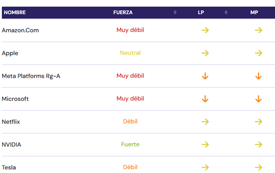Image resolution: width=275 pixels, height=173 pixels.
Task: Sort table by FUERZA sort arrows
Action: pos(175,12)
